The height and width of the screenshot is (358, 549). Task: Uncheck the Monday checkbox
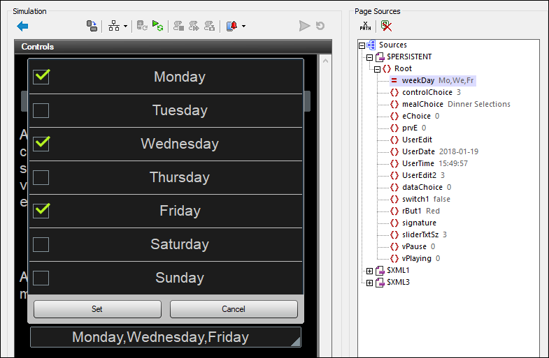click(41, 77)
